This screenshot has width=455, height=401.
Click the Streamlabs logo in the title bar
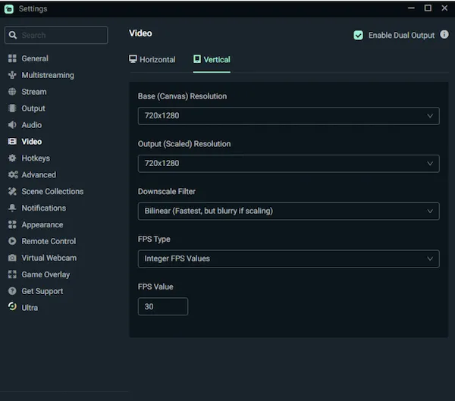[8, 9]
